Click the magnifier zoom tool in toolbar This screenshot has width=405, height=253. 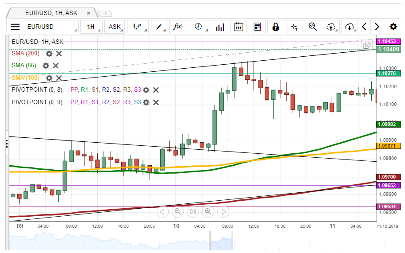click(x=313, y=27)
